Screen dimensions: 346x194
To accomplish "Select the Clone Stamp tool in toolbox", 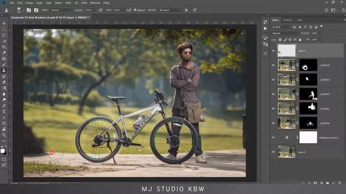I will 4,71.
